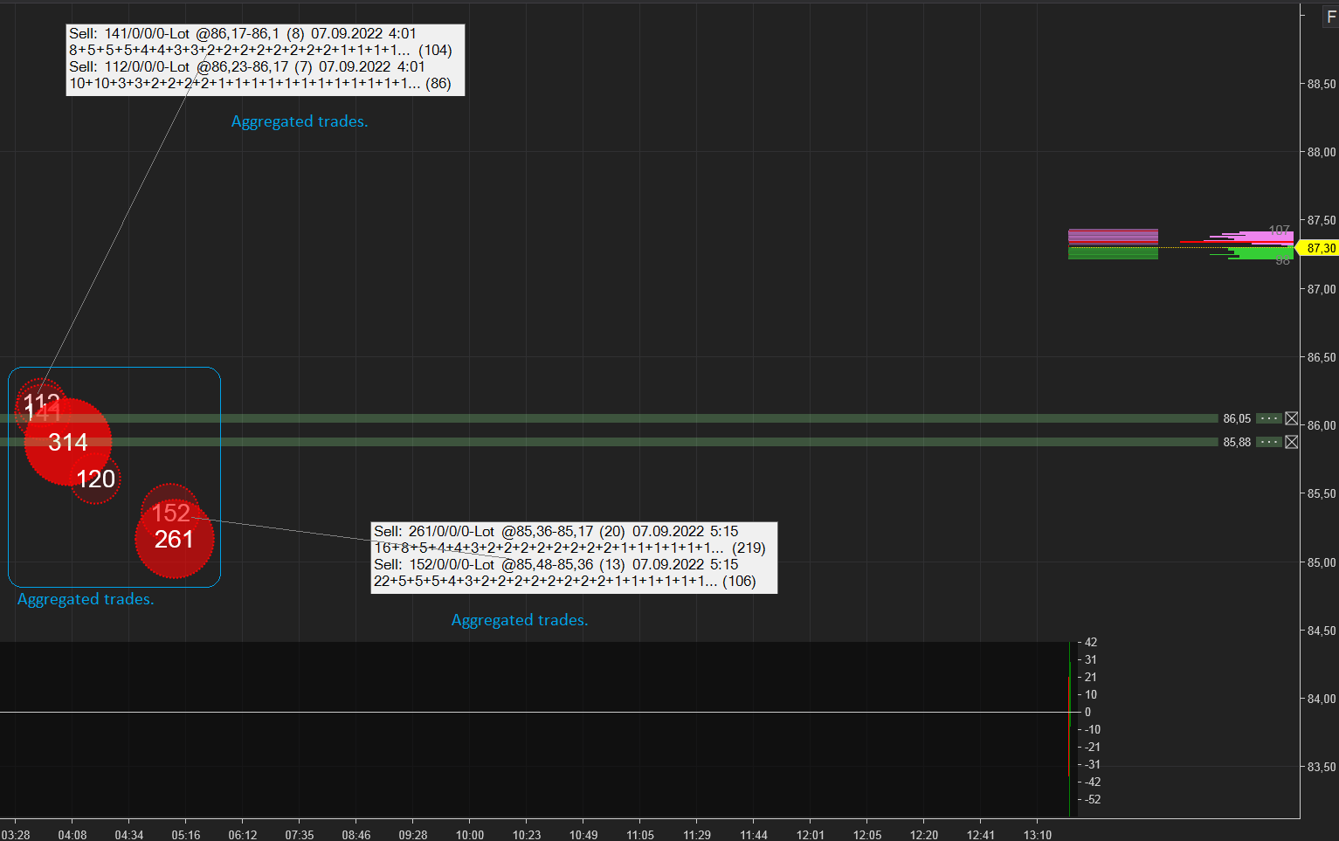
Task: Click the F button in the top-right corner
Action: pos(1331,17)
